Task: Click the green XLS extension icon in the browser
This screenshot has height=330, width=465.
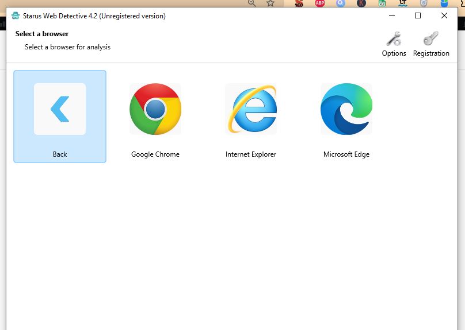Action: (382, 3)
